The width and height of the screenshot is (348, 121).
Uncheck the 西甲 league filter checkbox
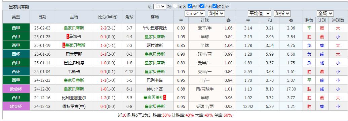pyautogui.click(x=190, y=6)
